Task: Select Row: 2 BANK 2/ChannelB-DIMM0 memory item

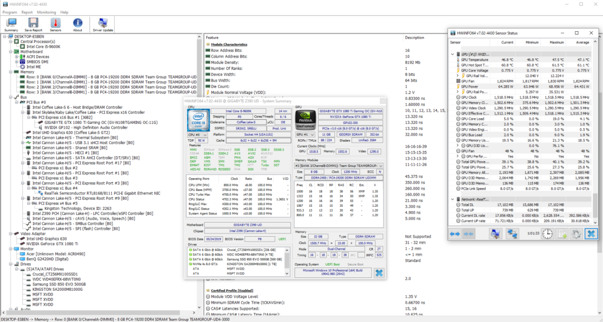Action: point(111,87)
